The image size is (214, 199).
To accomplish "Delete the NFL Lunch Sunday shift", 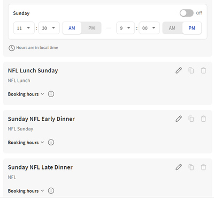I will pos(203,70).
